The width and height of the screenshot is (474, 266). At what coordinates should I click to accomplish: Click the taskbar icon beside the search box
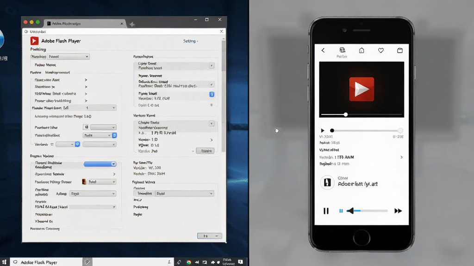pos(87,262)
